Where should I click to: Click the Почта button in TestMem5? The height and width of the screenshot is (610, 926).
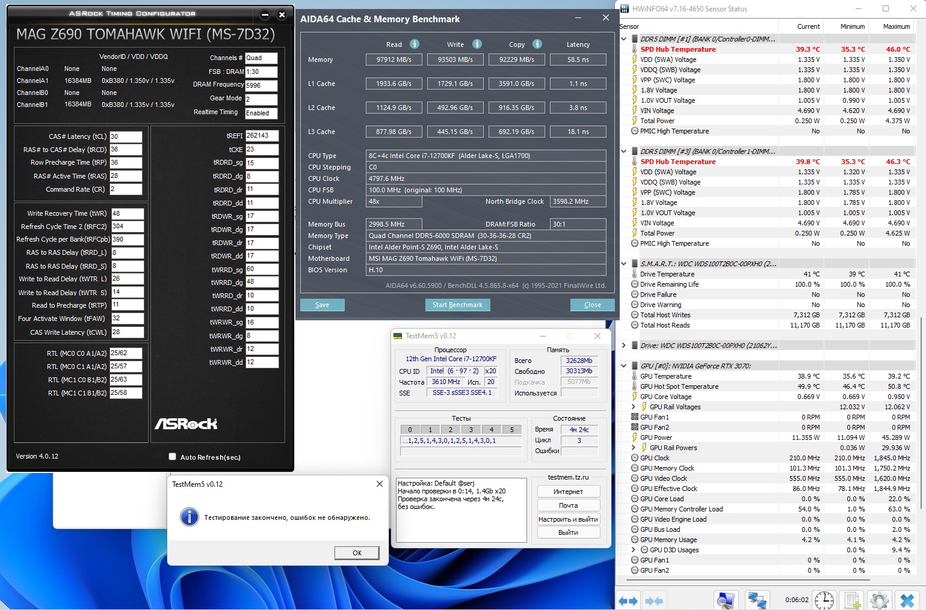click(x=569, y=505)
